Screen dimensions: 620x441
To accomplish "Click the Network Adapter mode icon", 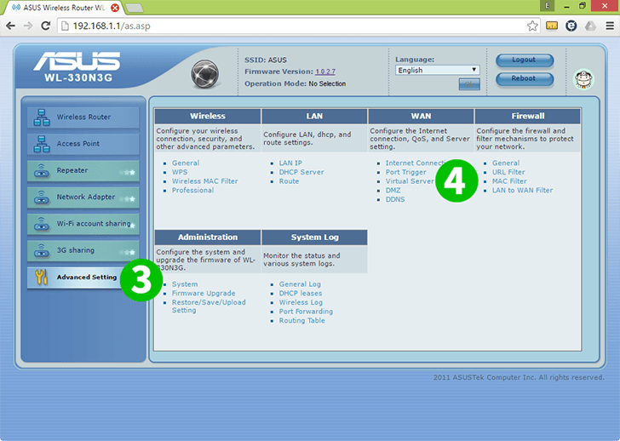I will coord(42,198).
